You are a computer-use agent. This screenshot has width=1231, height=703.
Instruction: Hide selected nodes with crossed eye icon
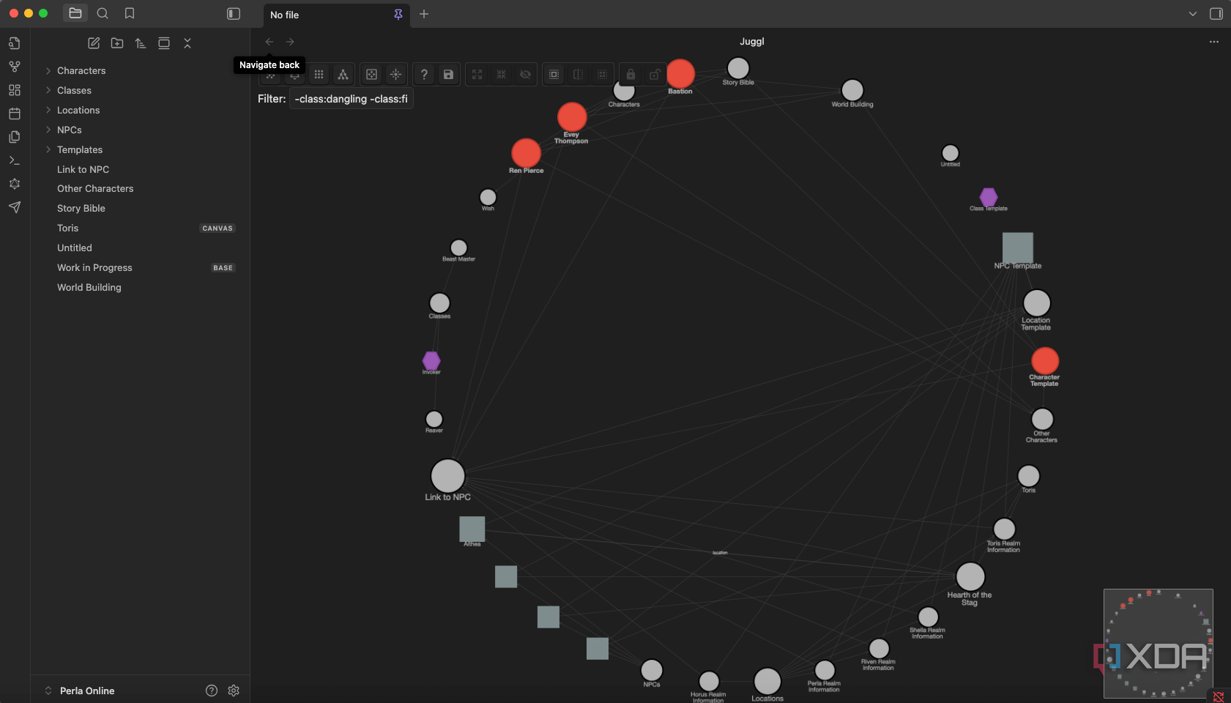click(x=525, y=75)
